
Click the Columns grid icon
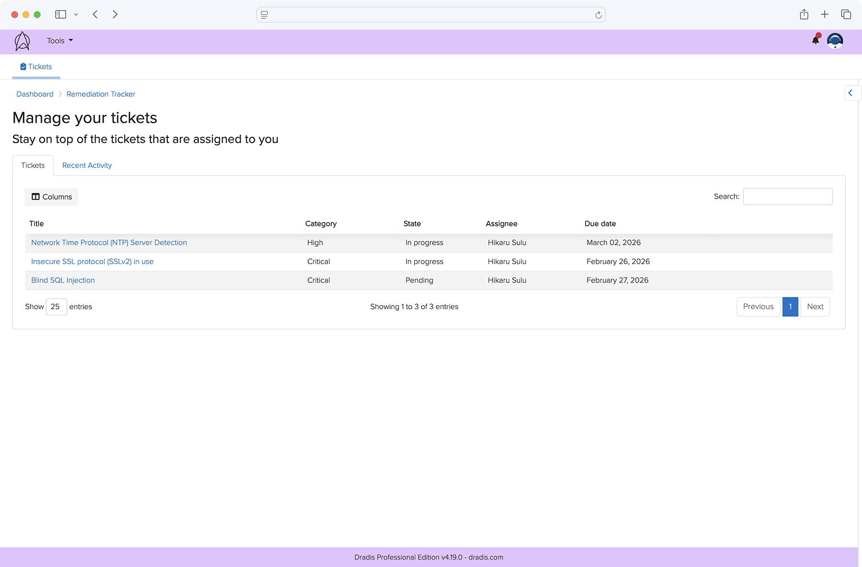[x=36, y=197]
